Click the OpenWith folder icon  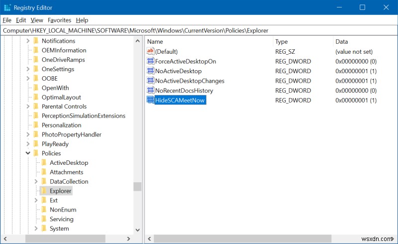36,88
